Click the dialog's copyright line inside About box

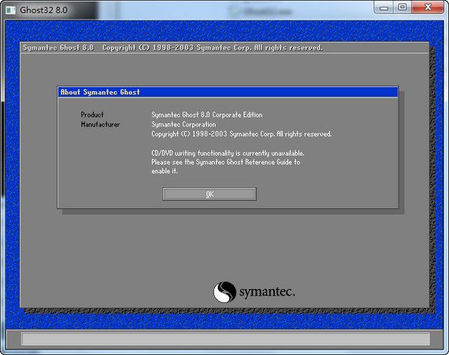coord(242,134)
